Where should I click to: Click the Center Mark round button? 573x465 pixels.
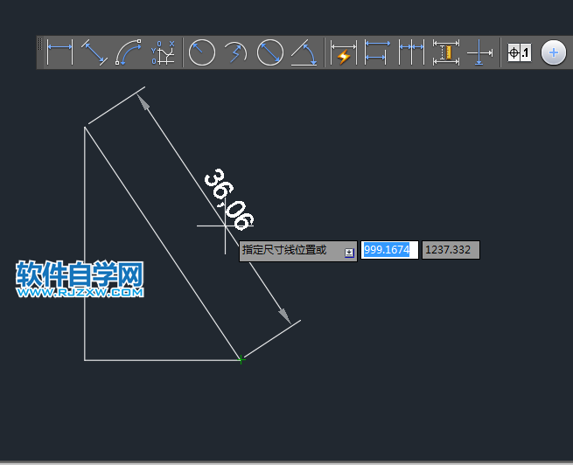click(x=553, y=52)
